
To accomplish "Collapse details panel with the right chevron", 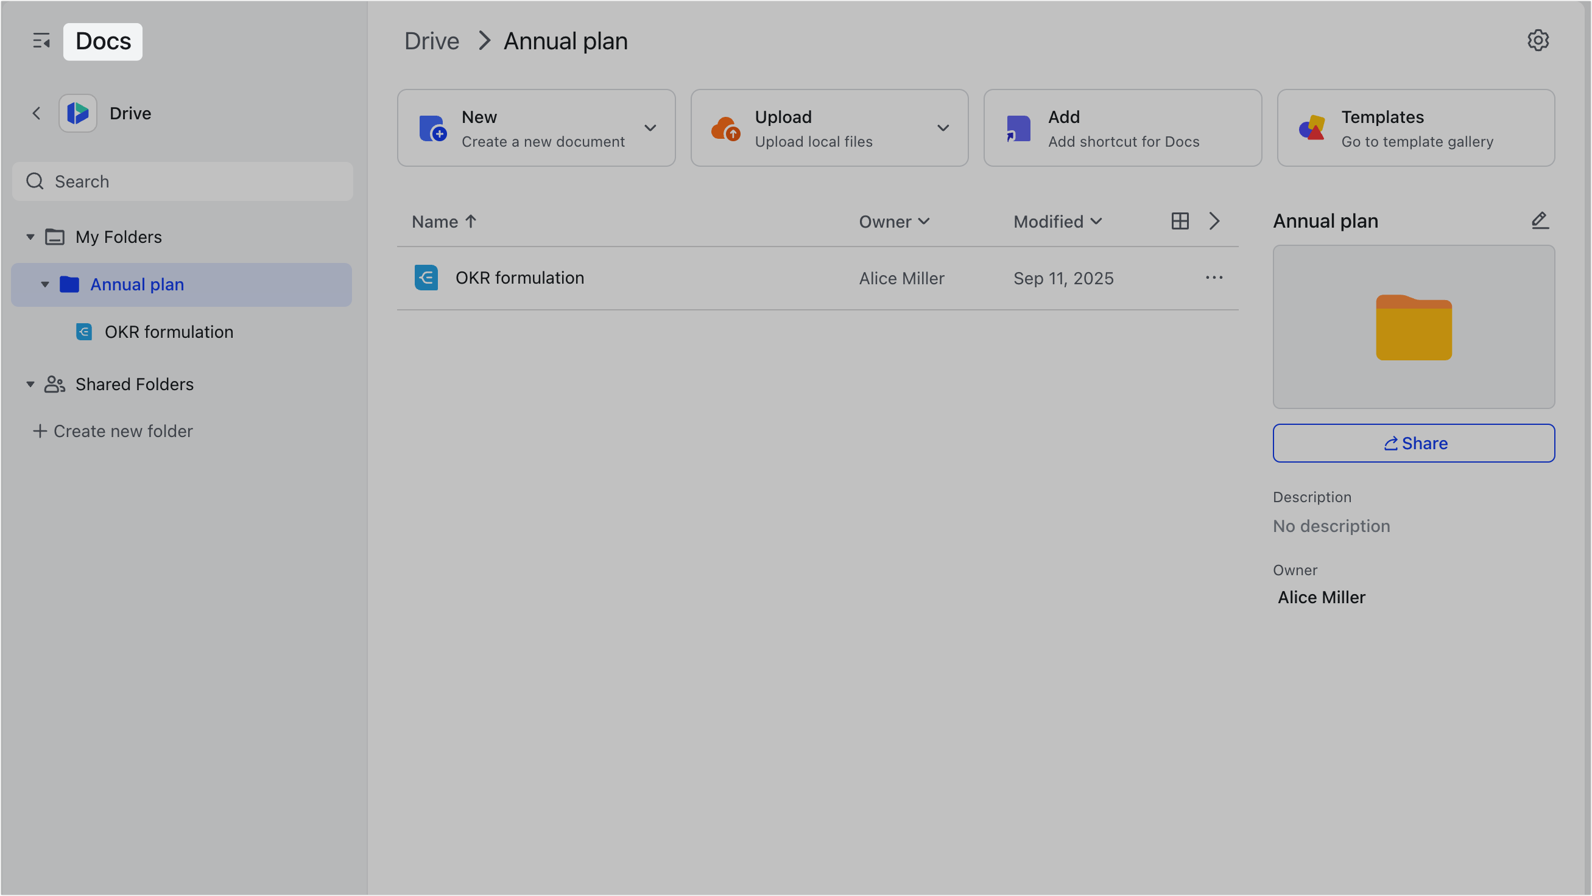I will click(x=1214, y=222).
